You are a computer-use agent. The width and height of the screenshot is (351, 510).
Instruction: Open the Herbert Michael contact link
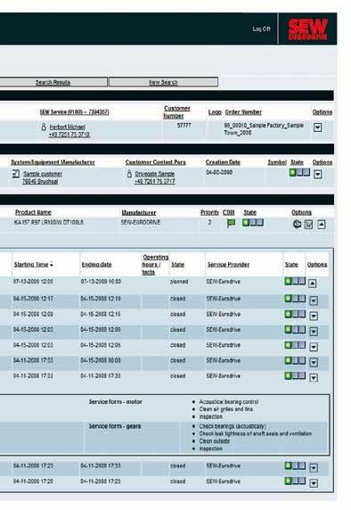68,127
